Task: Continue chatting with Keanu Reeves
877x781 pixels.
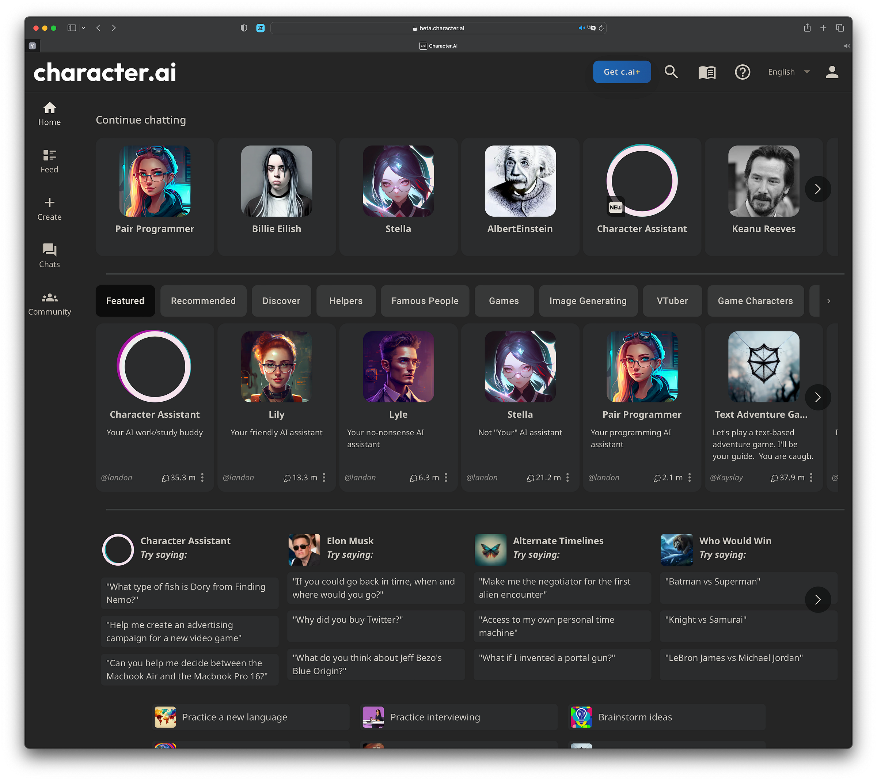Action: coord(764,197)
